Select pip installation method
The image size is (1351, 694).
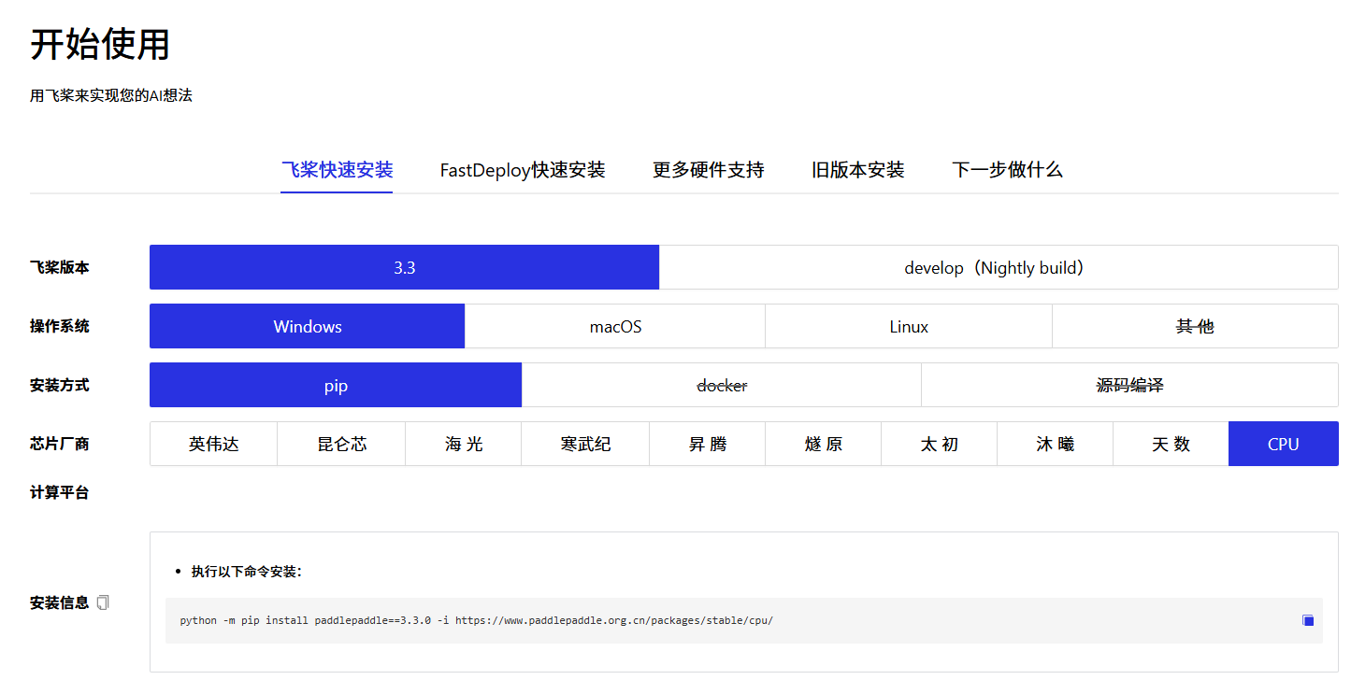coord(336,385)
